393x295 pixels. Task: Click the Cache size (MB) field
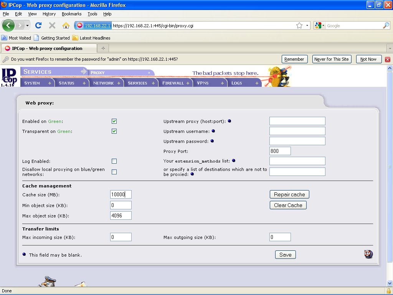121,194
